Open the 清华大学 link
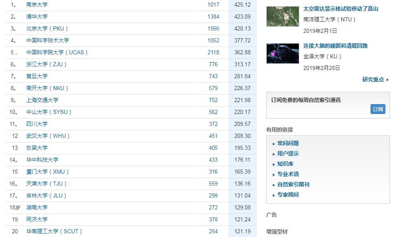 coord(37,16)
